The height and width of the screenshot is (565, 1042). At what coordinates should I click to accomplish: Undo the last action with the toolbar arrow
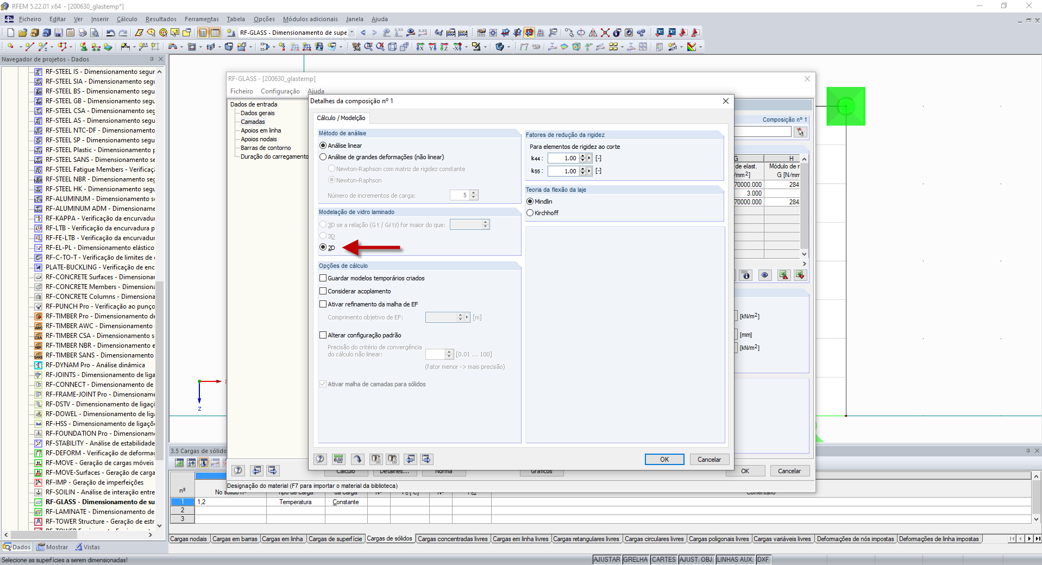tap(111, 33)
